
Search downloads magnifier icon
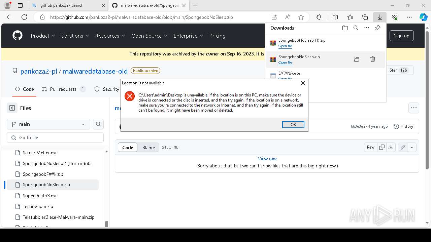356,28
